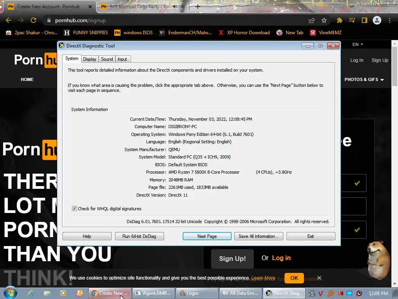Click the Chrome address bar URL
398x299 pixels.
pyautogui.click(x=80, y=20)
